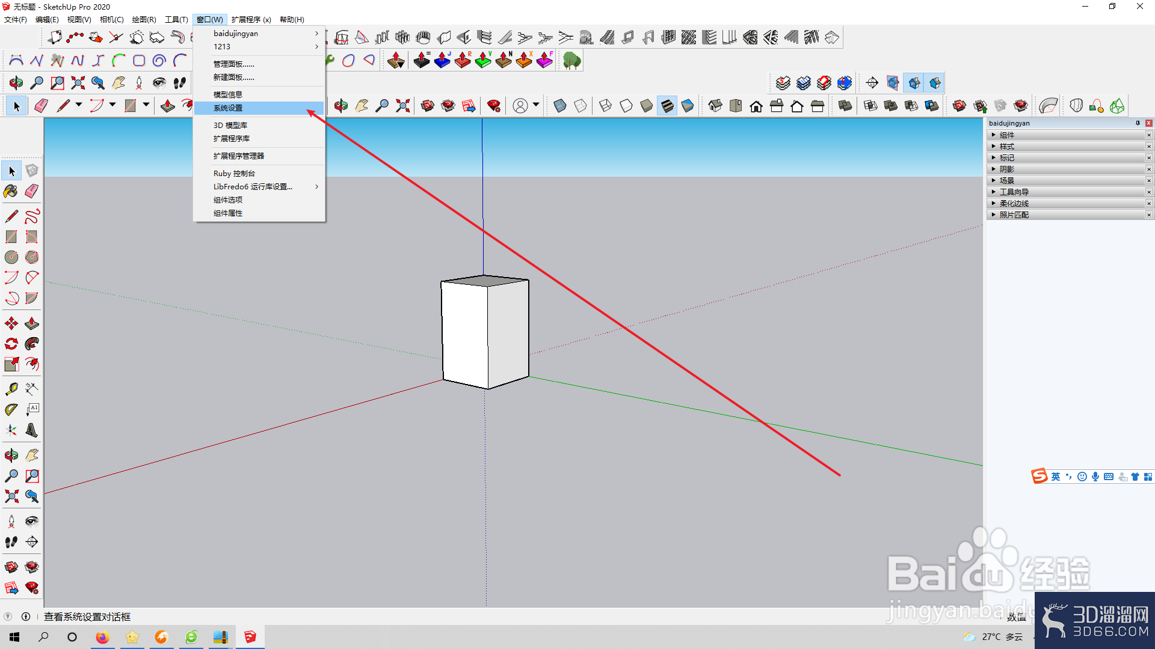The width and height of the screenshot is (1155, 649).
Task: Pick the Paint Bucket tool
Action: pyautogui.click(x=11, y=191)
